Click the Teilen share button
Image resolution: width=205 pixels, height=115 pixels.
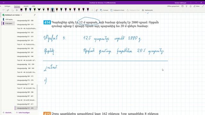[196, 6]
